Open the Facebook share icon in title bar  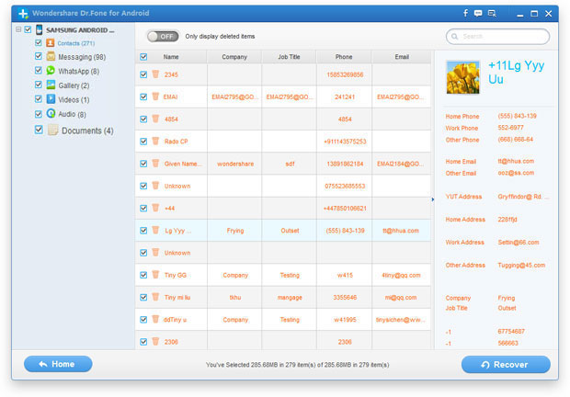[465, 13]
